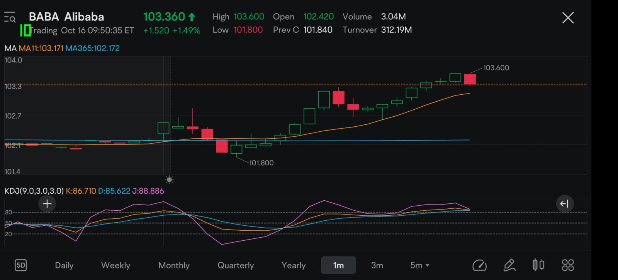This screenshot has height=280, width=618.
Task: Tap the Volume 3.04M value
Action: tap(393, 17)
